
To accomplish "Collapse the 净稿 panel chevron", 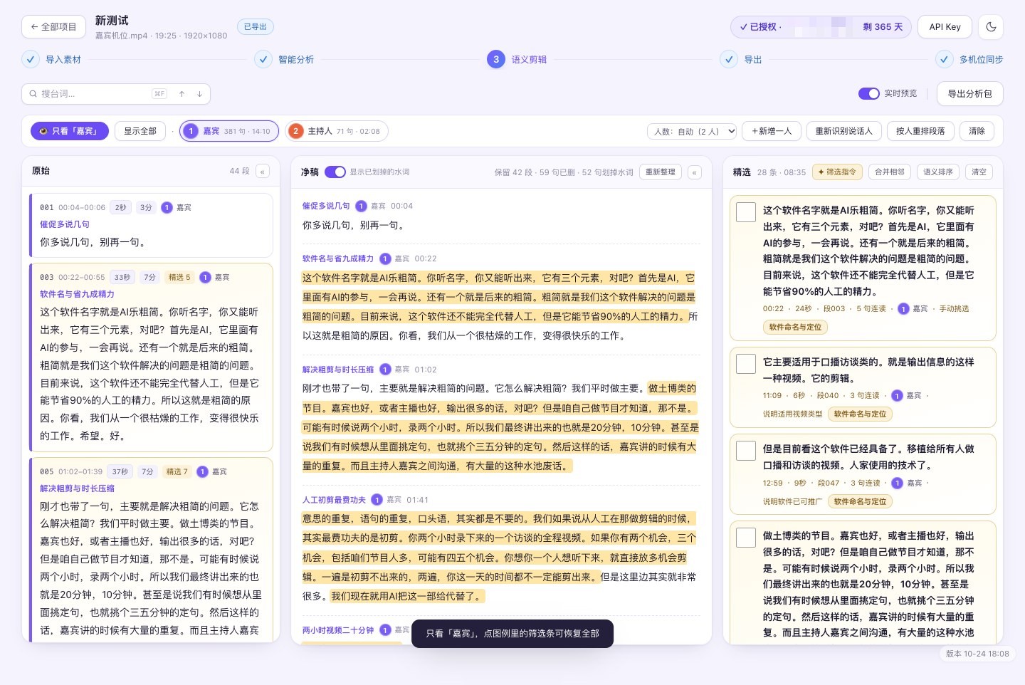I will point(695,172).
